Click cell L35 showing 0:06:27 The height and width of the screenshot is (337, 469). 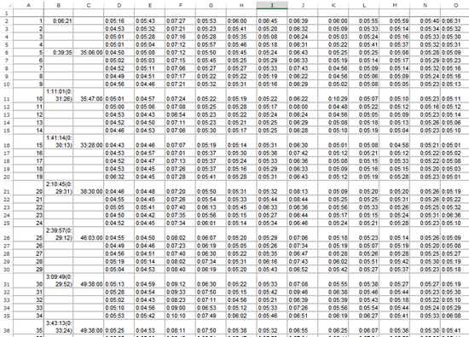(x=364, y=316)
